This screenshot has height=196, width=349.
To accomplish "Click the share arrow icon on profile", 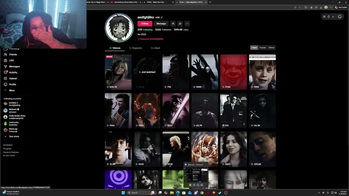I will [x=180, y=24].
